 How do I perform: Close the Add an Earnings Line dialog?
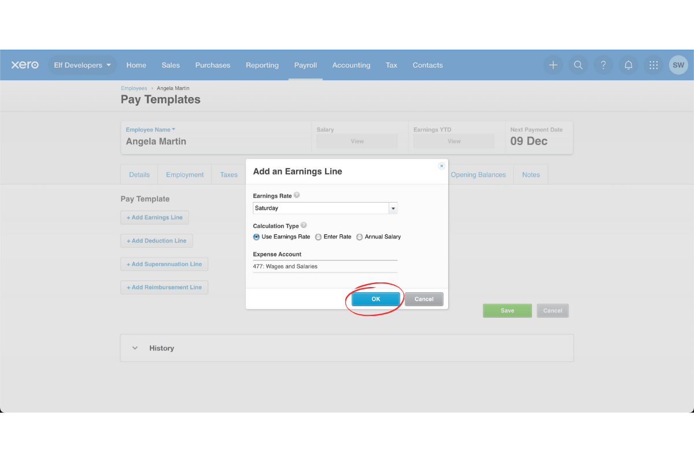pos(441,166)
